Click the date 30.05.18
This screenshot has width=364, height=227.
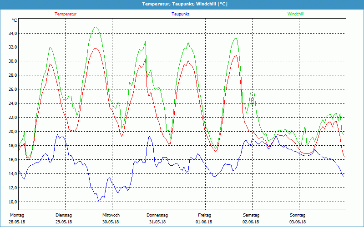click(x=111, y=222)
